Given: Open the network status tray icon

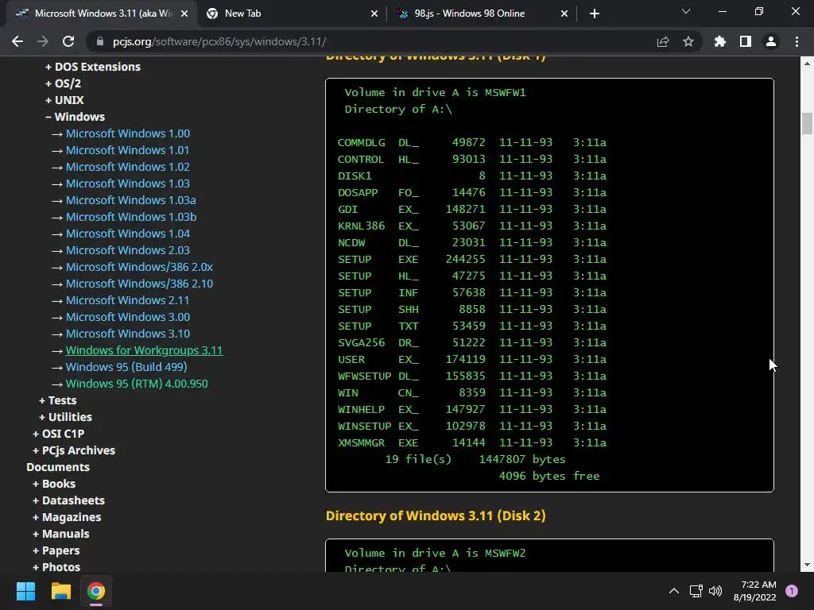Looking at the screenshot, I should coord(696,591).
